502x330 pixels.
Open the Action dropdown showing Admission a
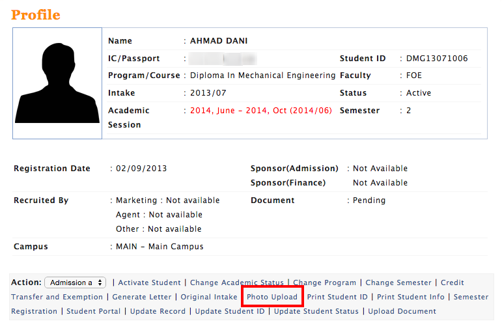point(76,282)
